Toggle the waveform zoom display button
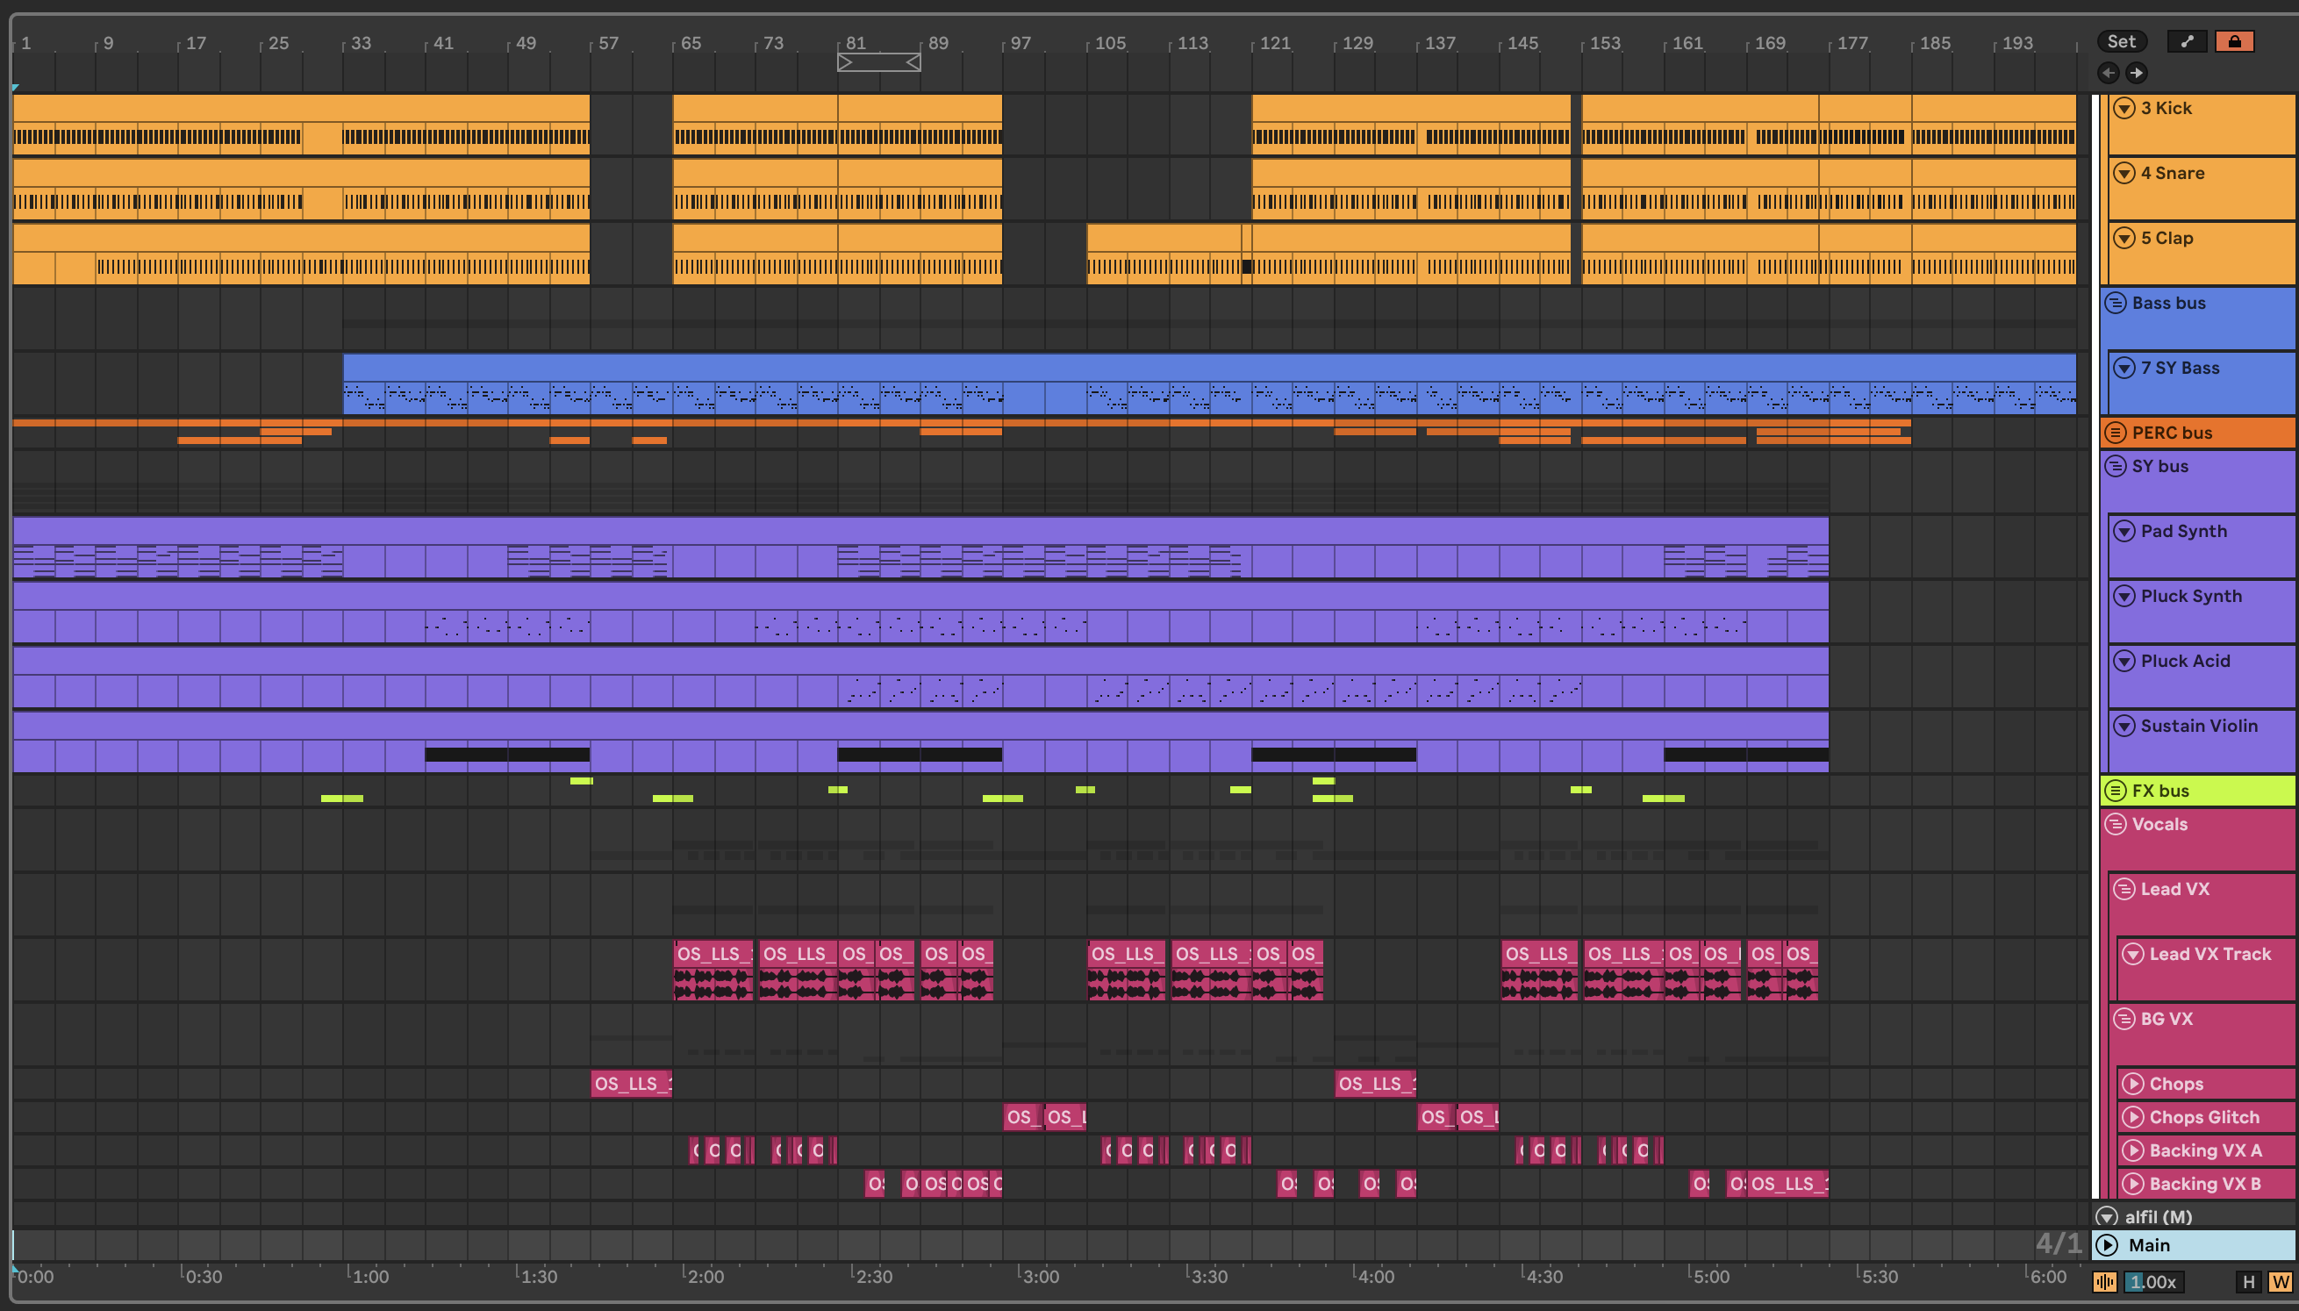 click(2104, 1281)
